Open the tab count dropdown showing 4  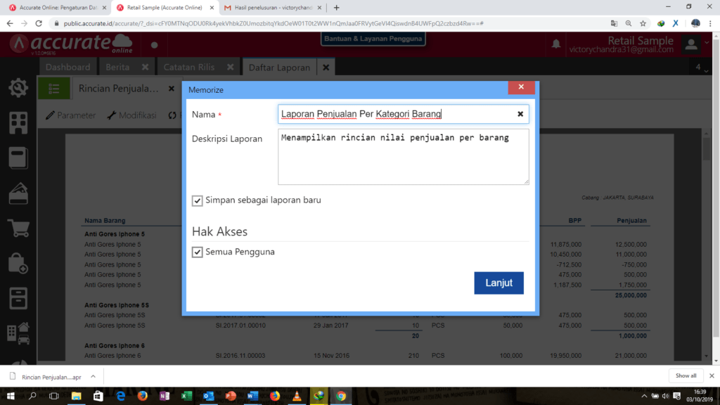click(702, 67)
